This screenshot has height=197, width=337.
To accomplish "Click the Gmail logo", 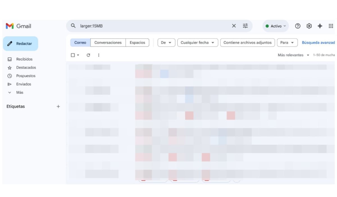I will 17,26.
